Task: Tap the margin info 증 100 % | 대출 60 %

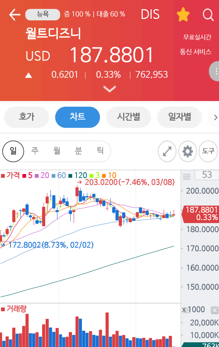Action: (x=95, y=14)
